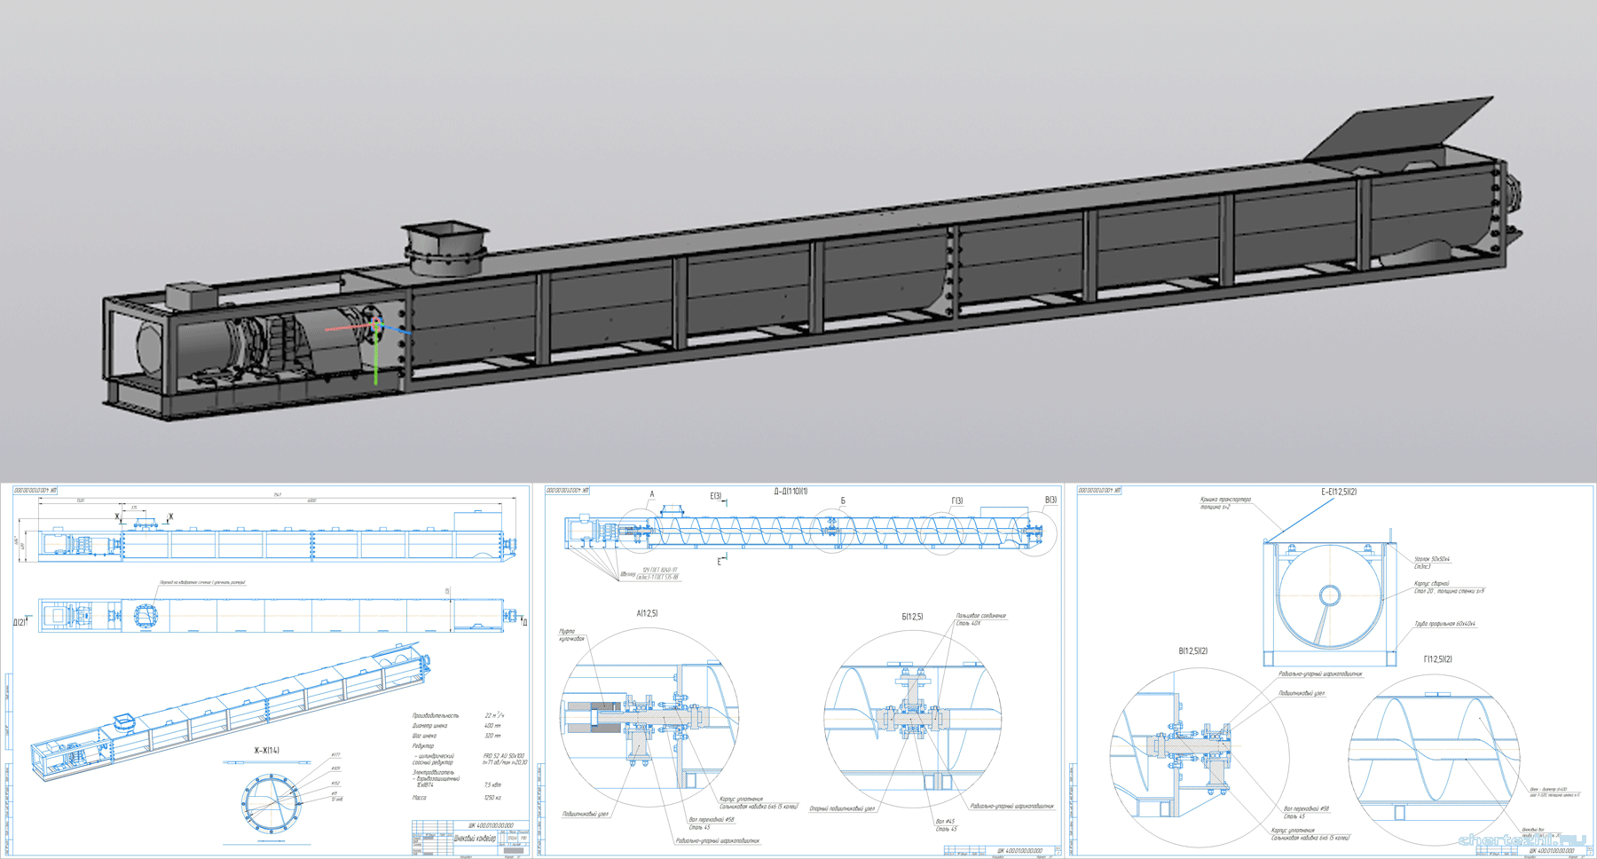Click the 'Пальцевое соединение' callout label
This screenshot has width=1597, height=859.
[980, 615]
